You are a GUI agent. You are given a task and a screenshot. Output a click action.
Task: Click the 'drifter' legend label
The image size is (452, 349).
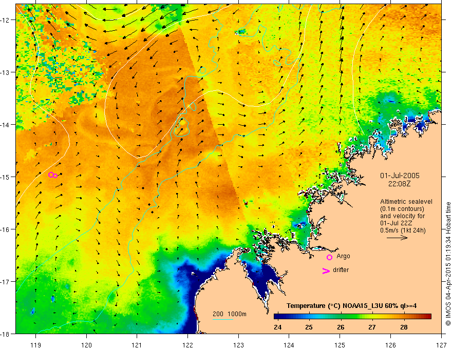(341, 270)
